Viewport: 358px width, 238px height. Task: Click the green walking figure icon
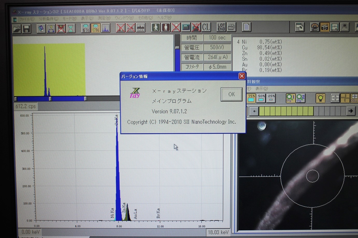[156, 27]
